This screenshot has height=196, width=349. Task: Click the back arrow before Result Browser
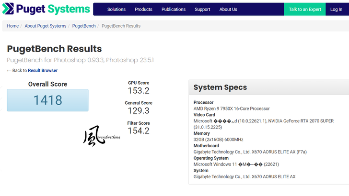click(x=9, y=71)
